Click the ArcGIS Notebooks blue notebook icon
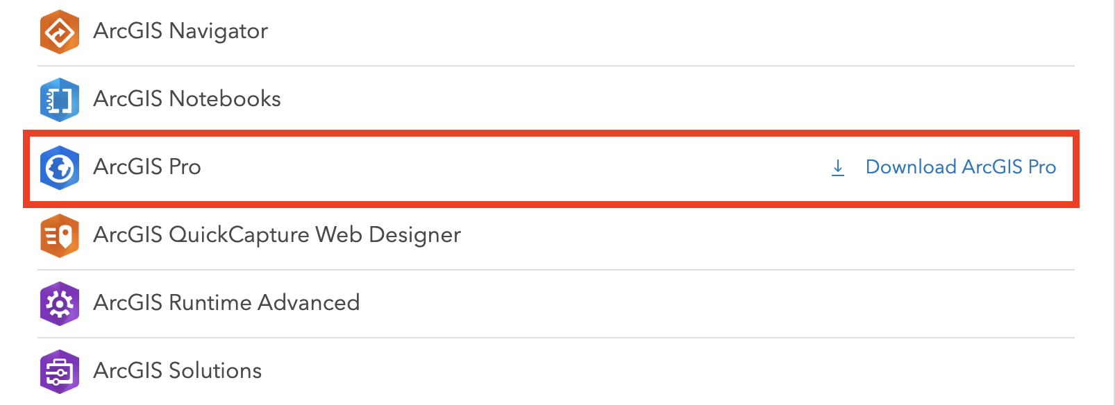Screen dimensions: 1115x405 [60, 100]
